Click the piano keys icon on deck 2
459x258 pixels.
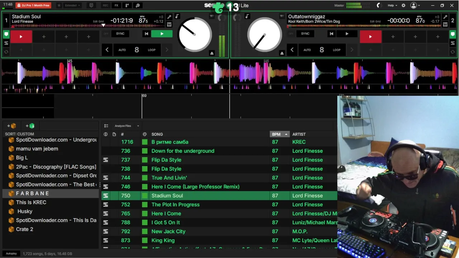tap(445, 24)
